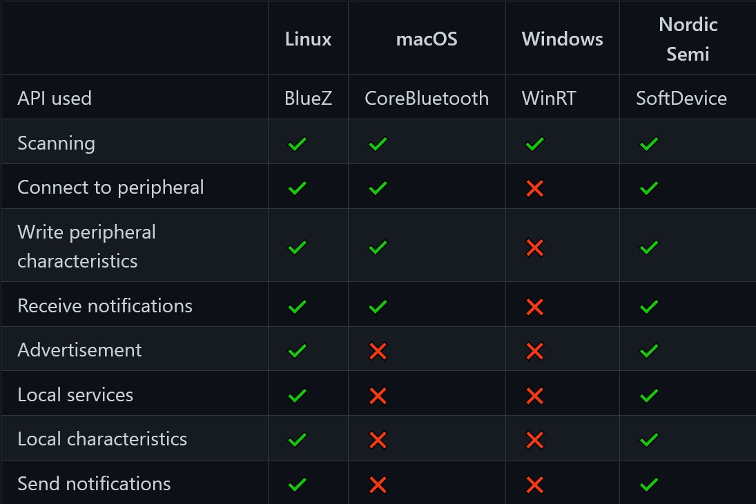Click the Windows checkmark in the Scanning row

click(x=534, y=144)
